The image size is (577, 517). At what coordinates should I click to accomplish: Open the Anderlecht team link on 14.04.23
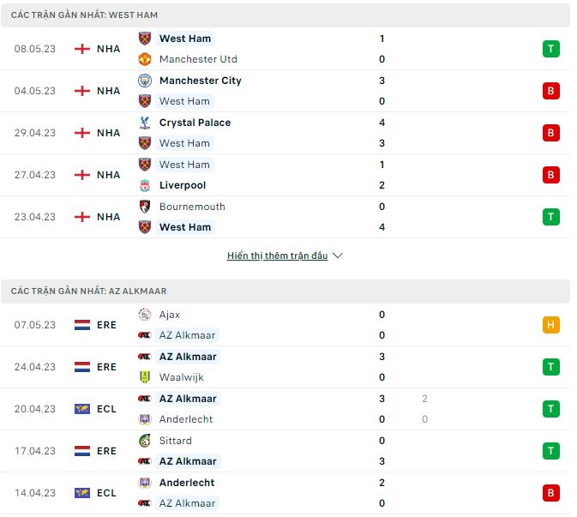(187, 483)
